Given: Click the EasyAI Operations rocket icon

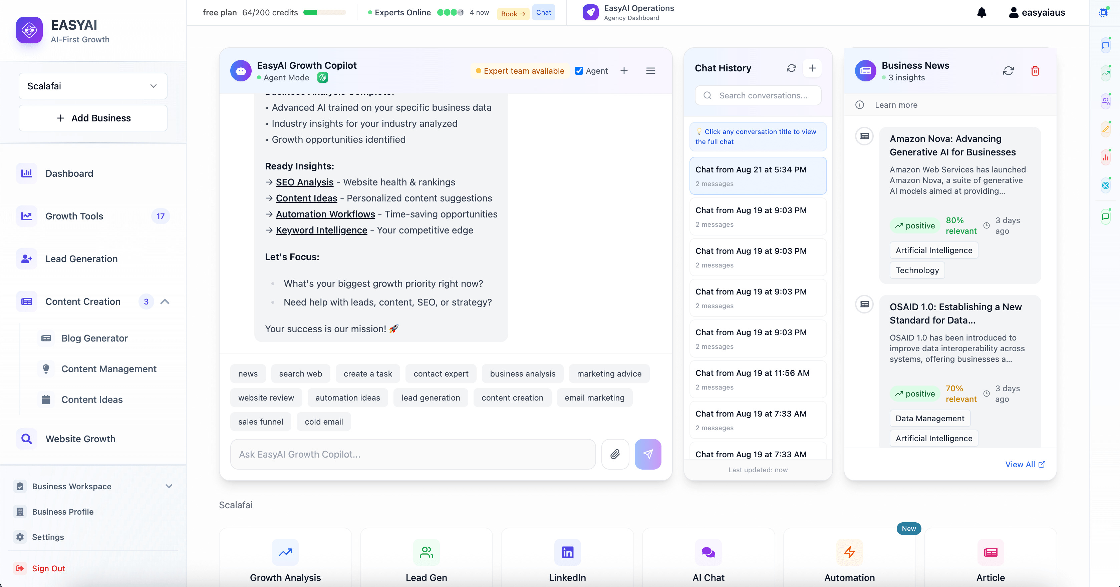Looking at the screenshot, I should click(x=590, y=12).
